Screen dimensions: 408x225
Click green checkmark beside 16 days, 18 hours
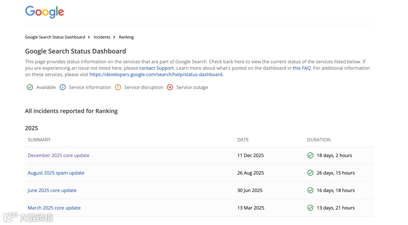point(311,190)
